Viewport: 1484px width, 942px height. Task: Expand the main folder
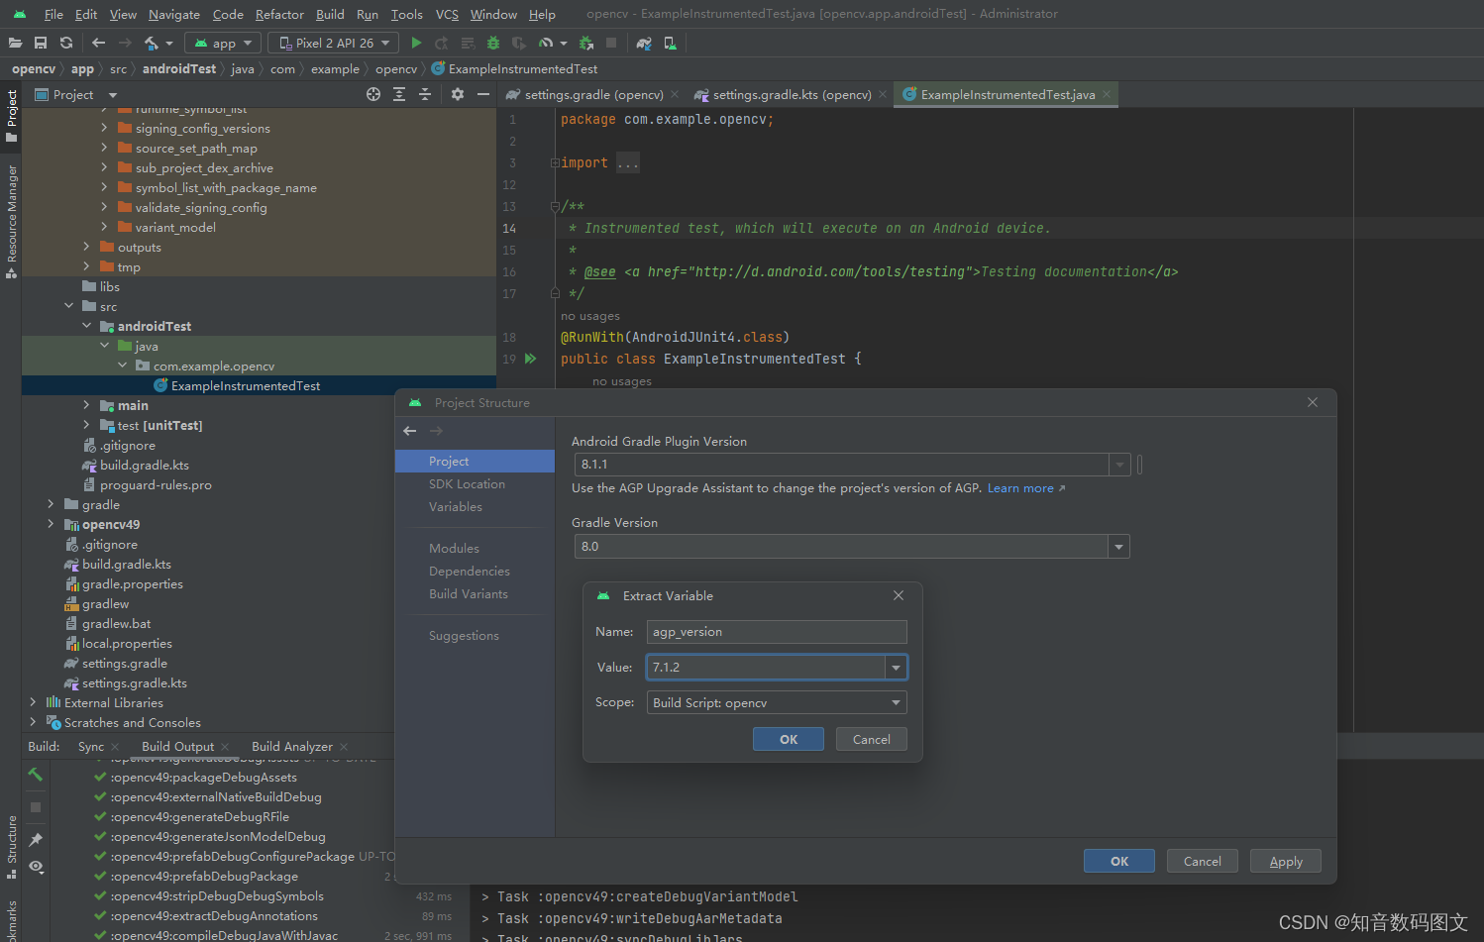click(x=87, y=404)
